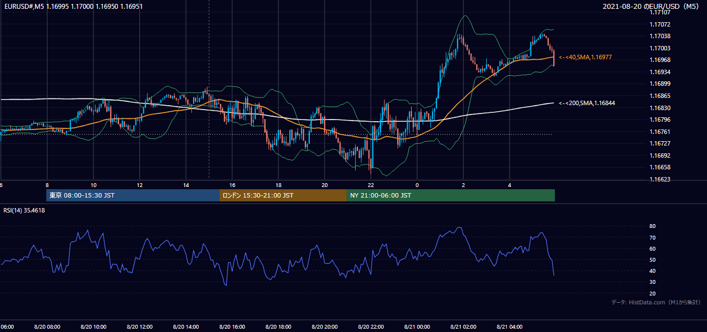Click the 8/20 14:00 time label
Screen dimensions: 707x332
tap(186, 327)
